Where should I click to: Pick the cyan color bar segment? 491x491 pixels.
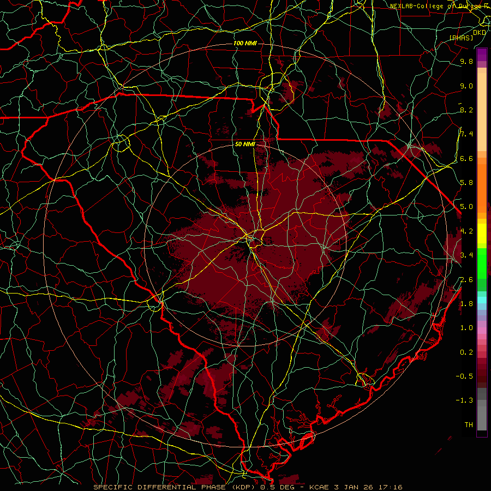482,300
